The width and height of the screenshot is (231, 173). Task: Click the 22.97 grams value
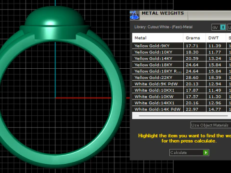coord(192,109)
